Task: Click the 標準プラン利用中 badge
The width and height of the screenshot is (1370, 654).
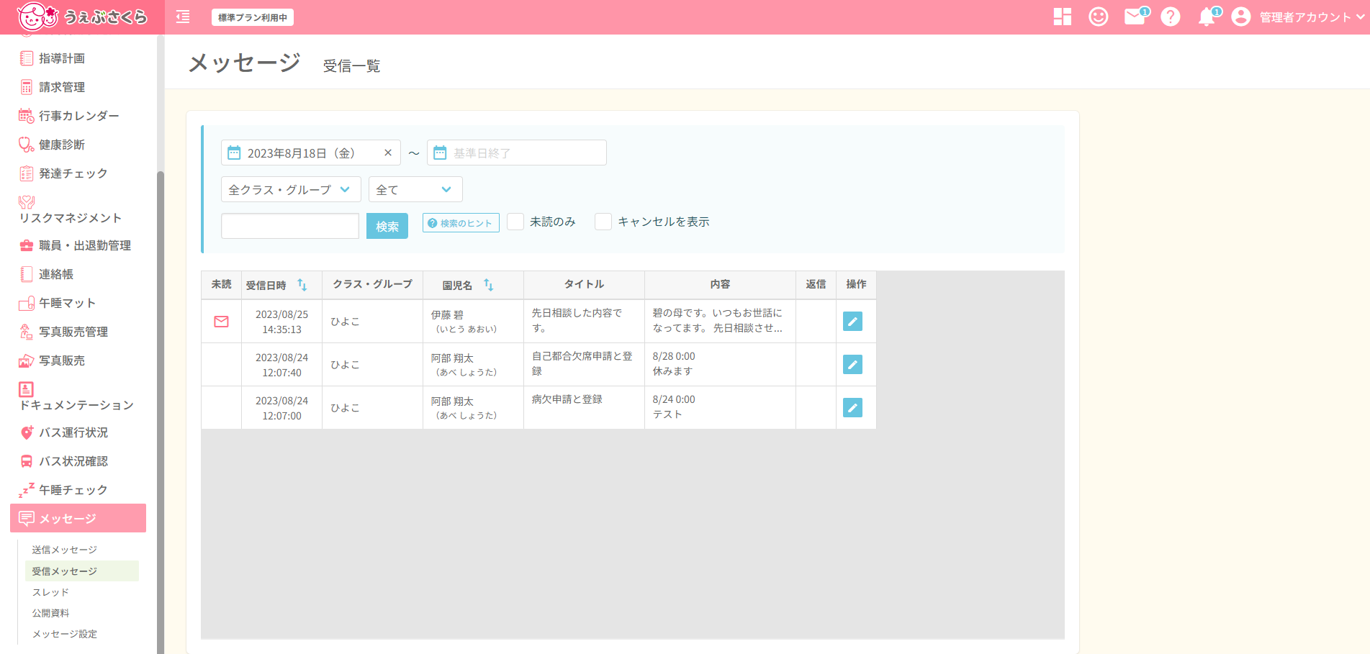Action: [253, 17]
